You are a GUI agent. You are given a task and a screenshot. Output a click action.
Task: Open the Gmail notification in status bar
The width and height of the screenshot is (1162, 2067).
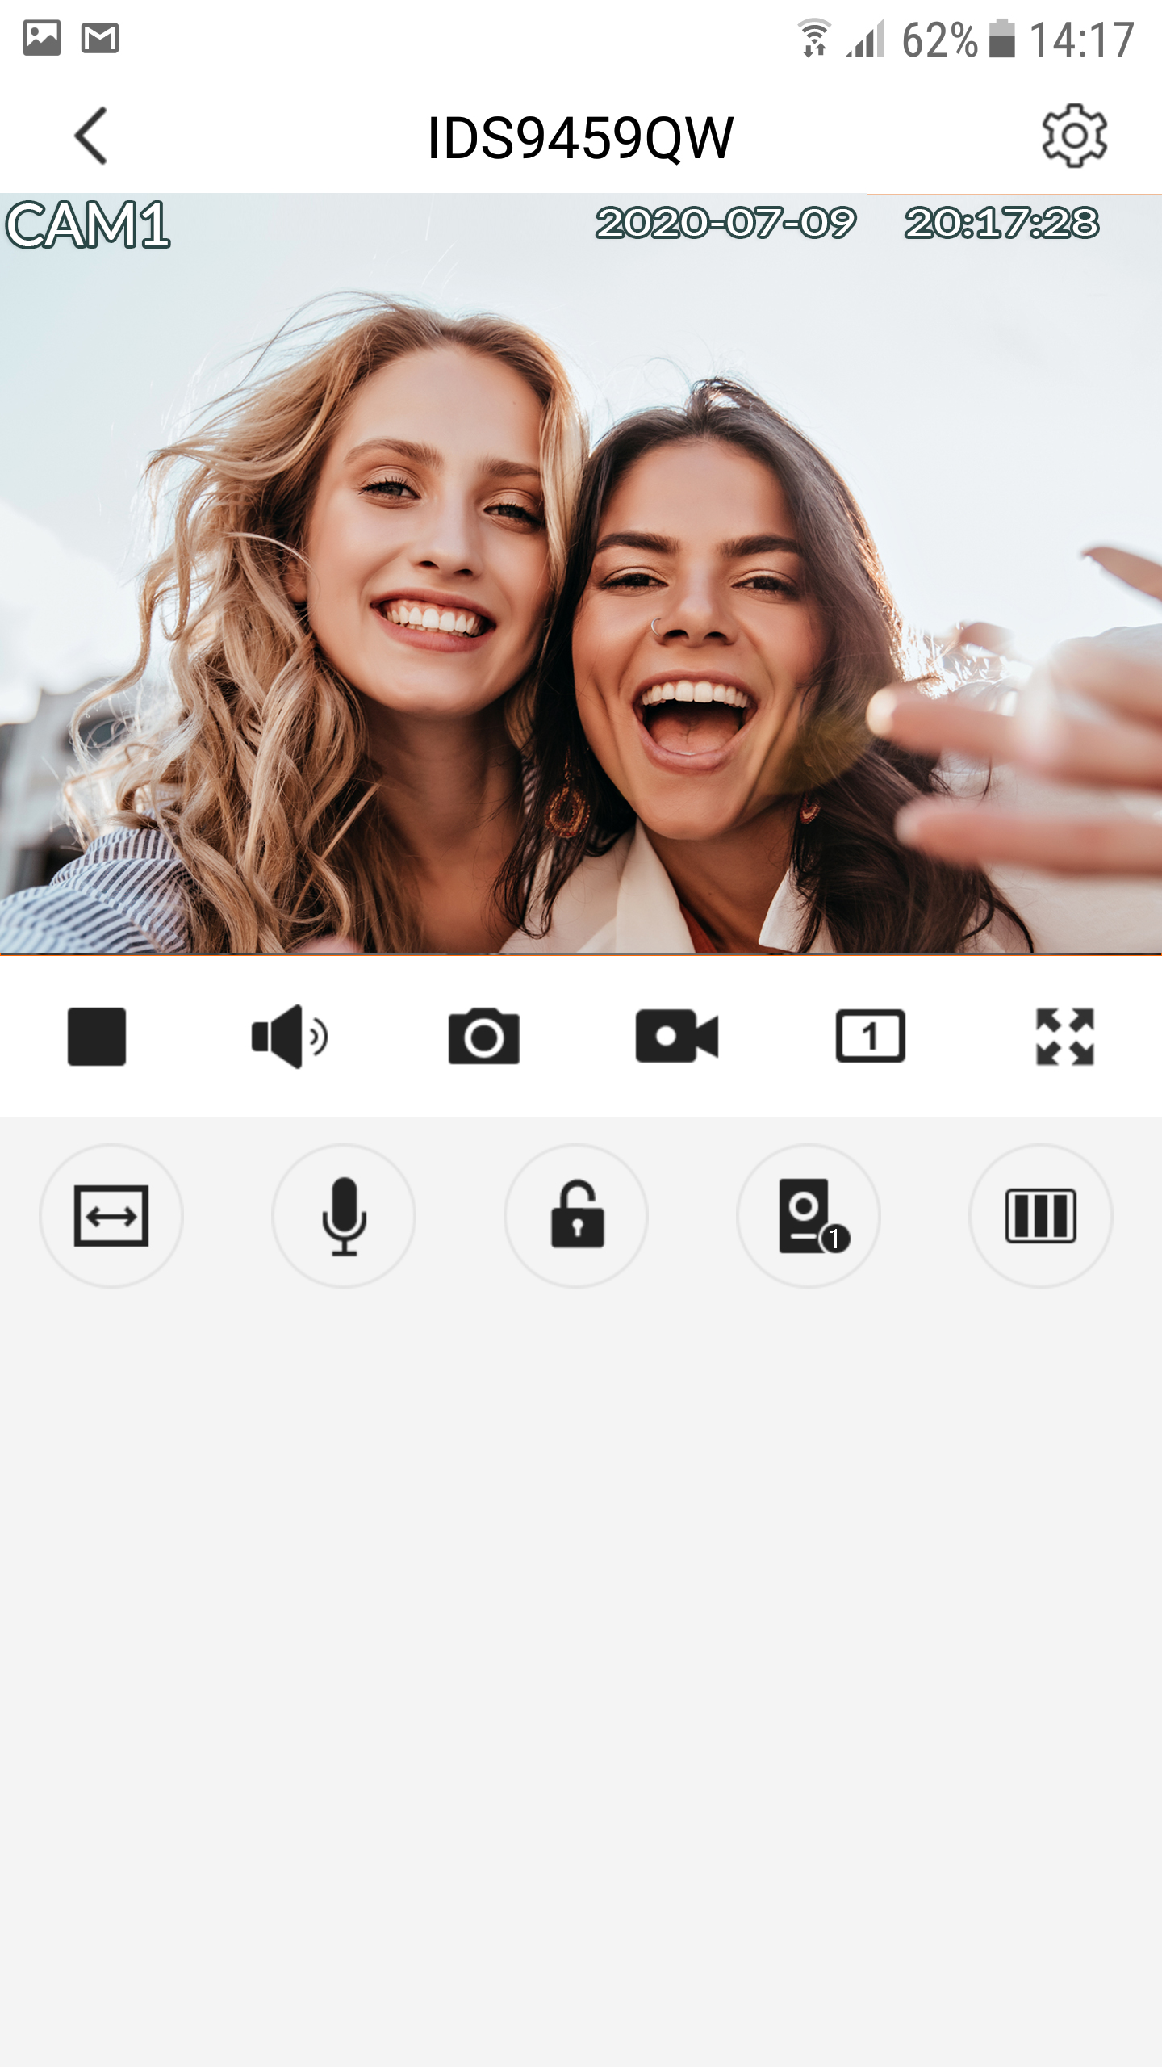[x=100, y=38]
